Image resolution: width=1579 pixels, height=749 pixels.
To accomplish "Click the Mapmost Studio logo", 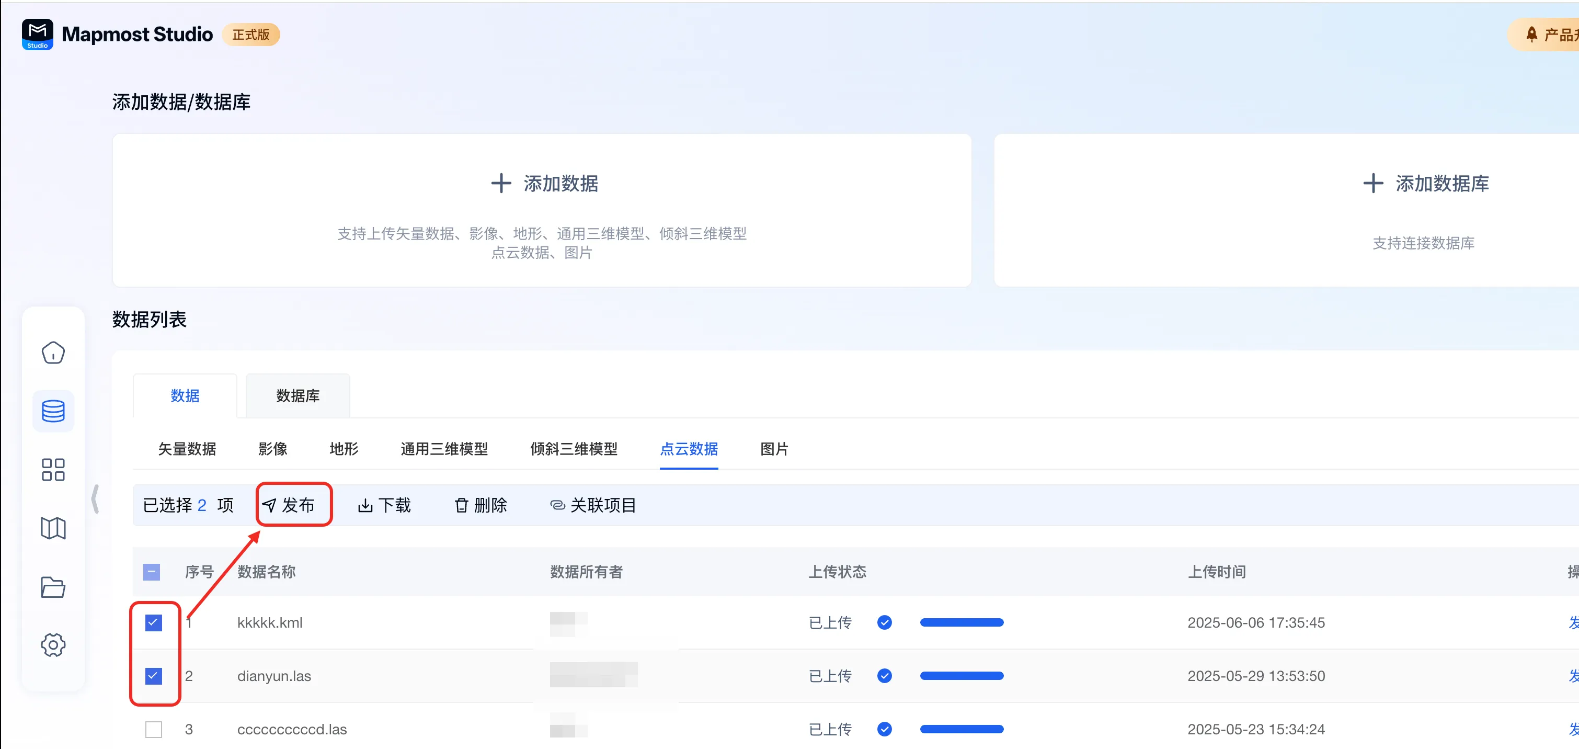I will [x=38, y=35].
